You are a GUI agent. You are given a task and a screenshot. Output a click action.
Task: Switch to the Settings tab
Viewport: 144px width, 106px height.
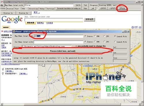[50, 9]
